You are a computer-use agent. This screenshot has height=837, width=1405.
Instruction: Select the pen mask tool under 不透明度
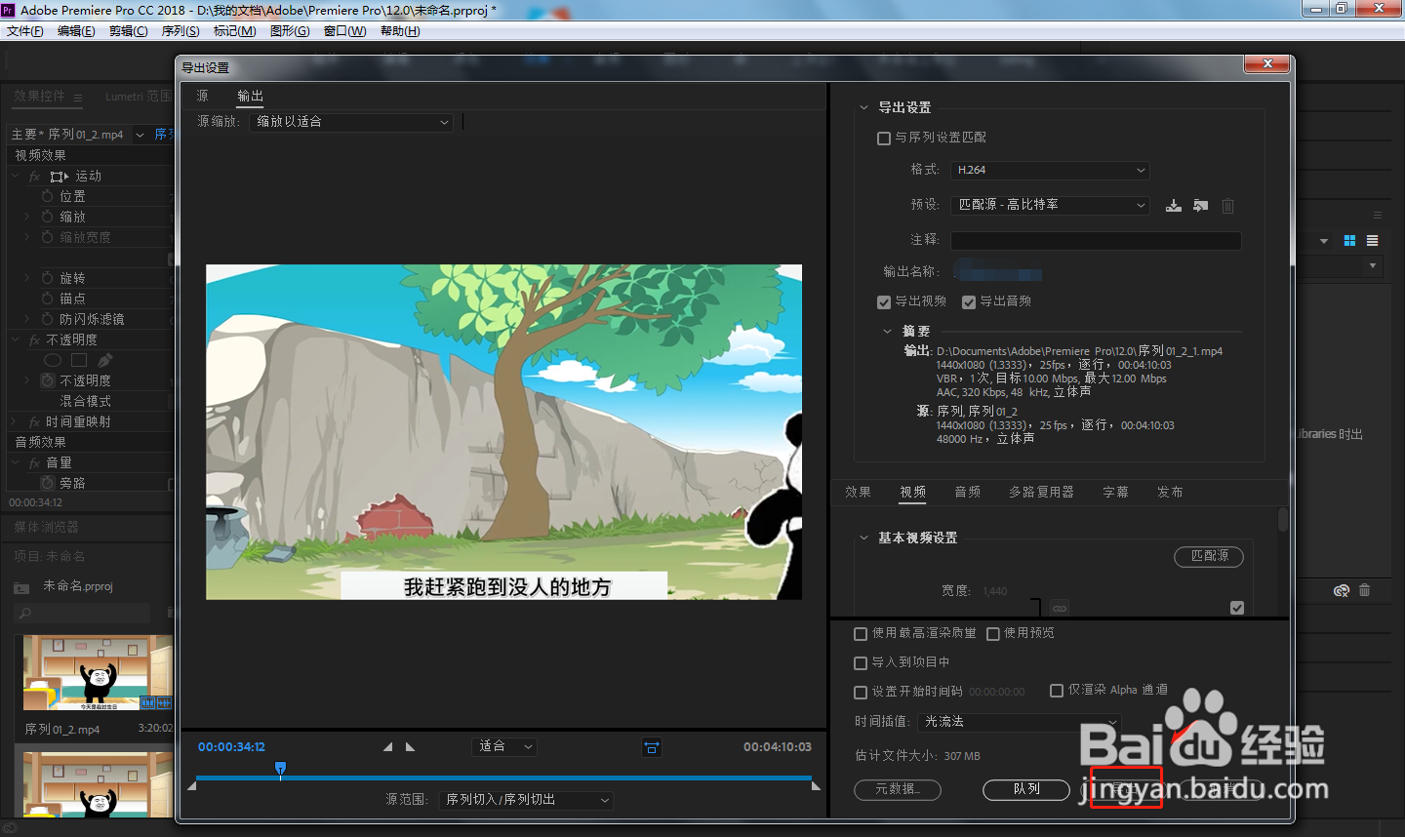tap(104, 360)
